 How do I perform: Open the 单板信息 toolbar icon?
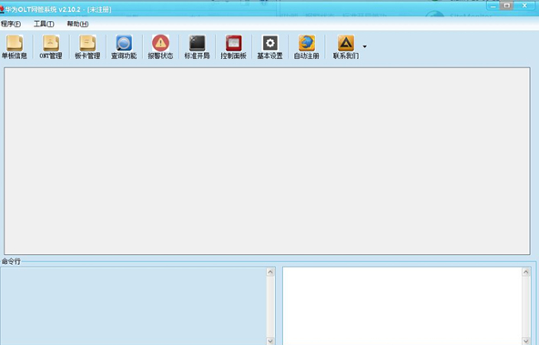click(15, 46)
